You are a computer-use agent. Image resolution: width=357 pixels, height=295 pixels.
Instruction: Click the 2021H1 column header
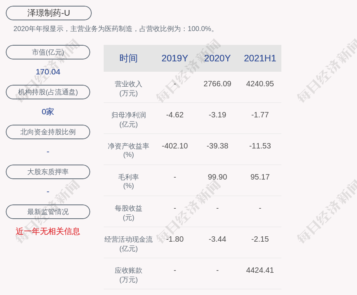tap(260, 58)
